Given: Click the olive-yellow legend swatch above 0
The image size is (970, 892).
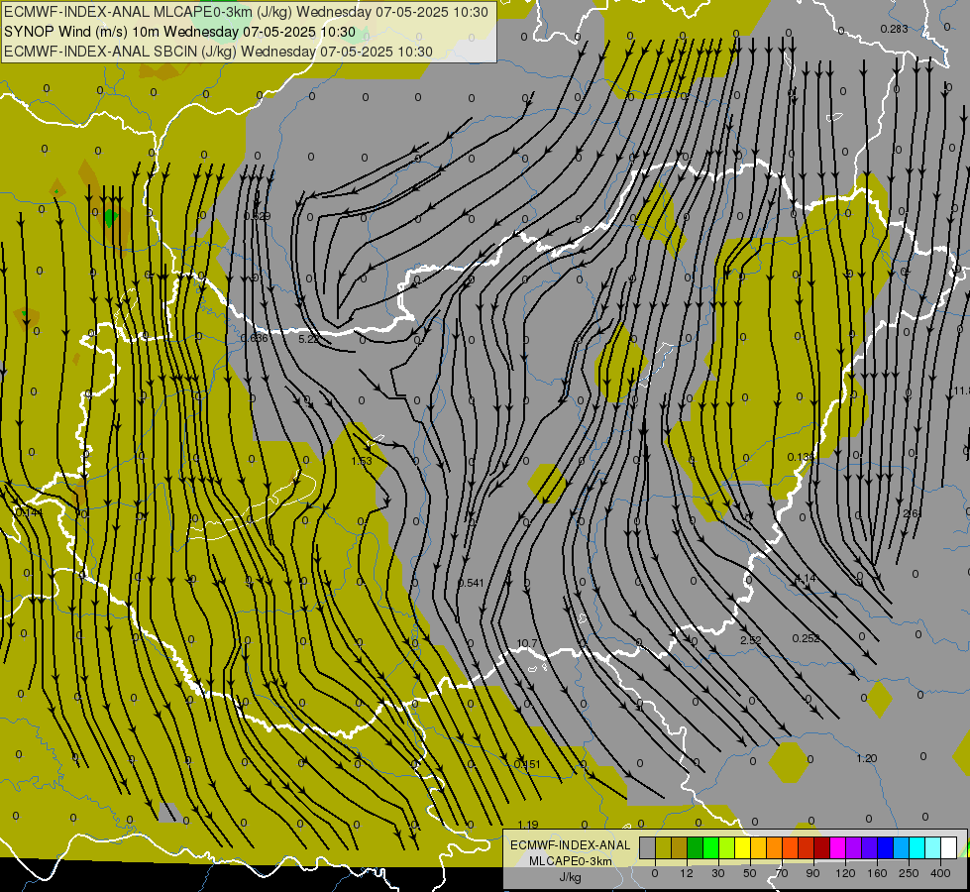Looking at the screenshot, I should 663,847.
